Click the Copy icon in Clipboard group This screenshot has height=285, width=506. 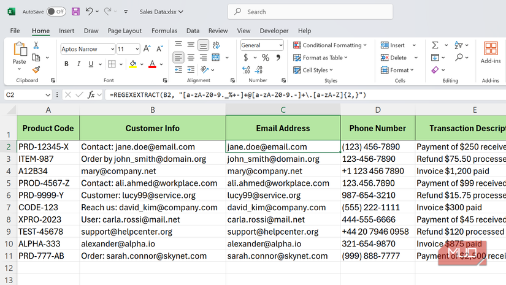click(36, 58)
